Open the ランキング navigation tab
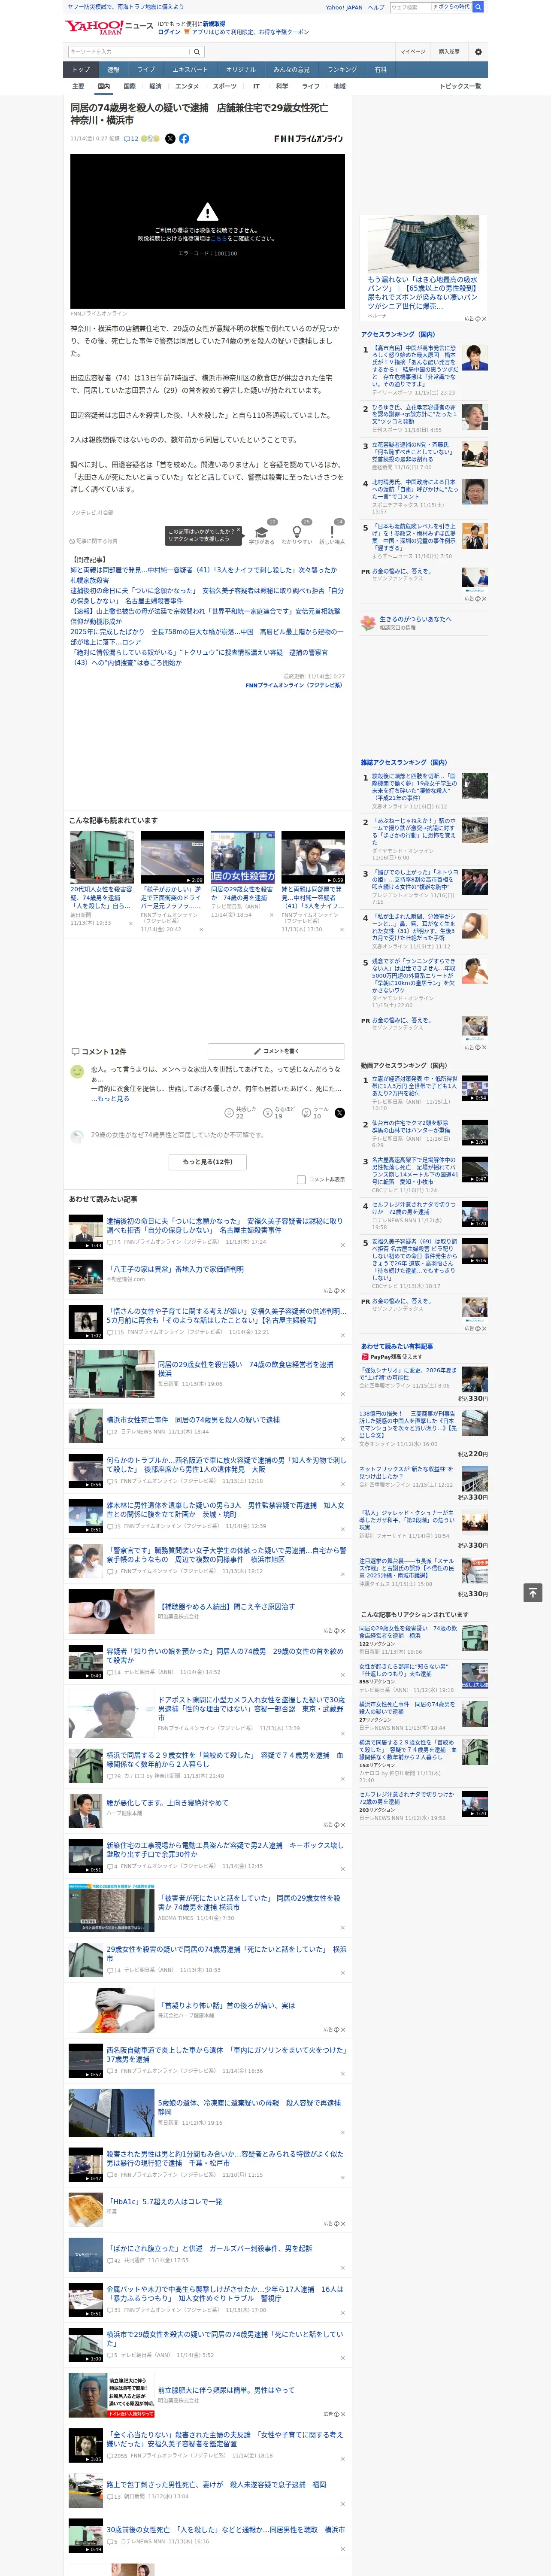This screenshot has width=551, height=2576. point(342,70)
